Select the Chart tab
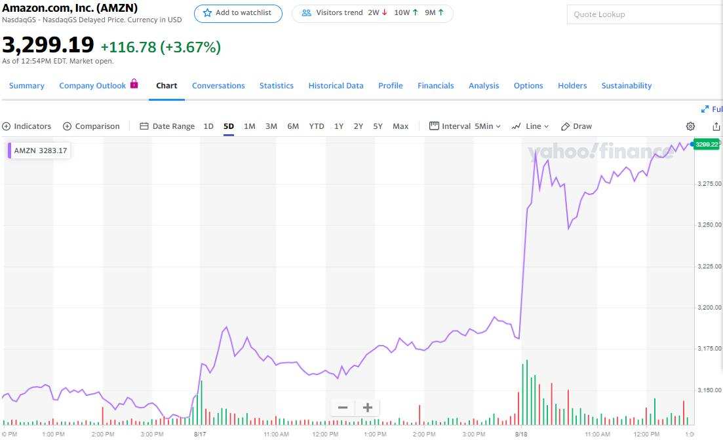Image resolution: width=723 pixels, height=447 pixels. coord(166,86)
